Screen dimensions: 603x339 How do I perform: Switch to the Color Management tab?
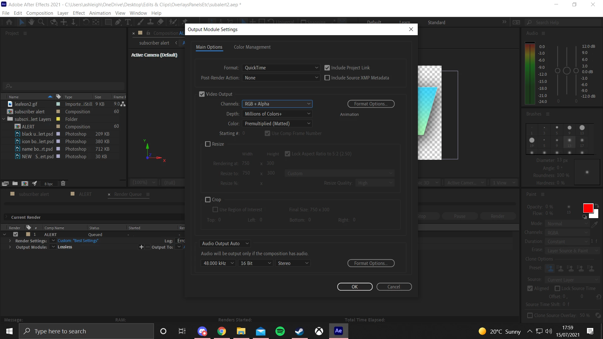tap(252, 47)
